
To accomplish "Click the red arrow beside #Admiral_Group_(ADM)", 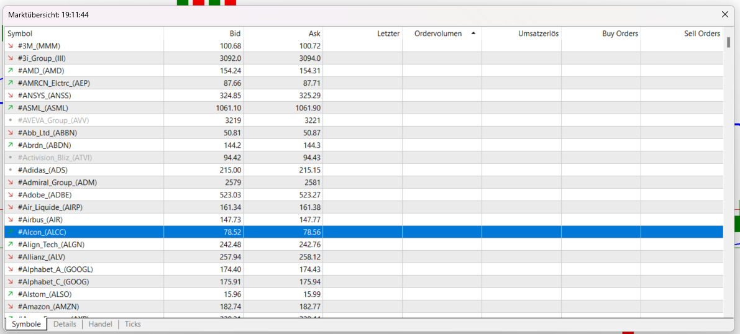I will (x=11, y=183).
